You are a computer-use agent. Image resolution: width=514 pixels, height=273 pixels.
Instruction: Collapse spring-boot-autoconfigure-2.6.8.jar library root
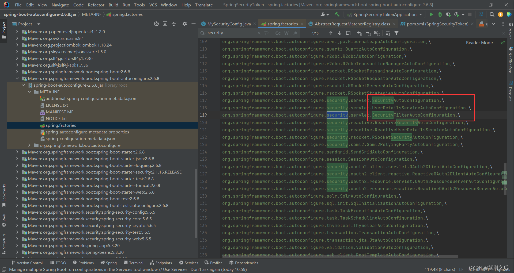(x=23, y=85)
